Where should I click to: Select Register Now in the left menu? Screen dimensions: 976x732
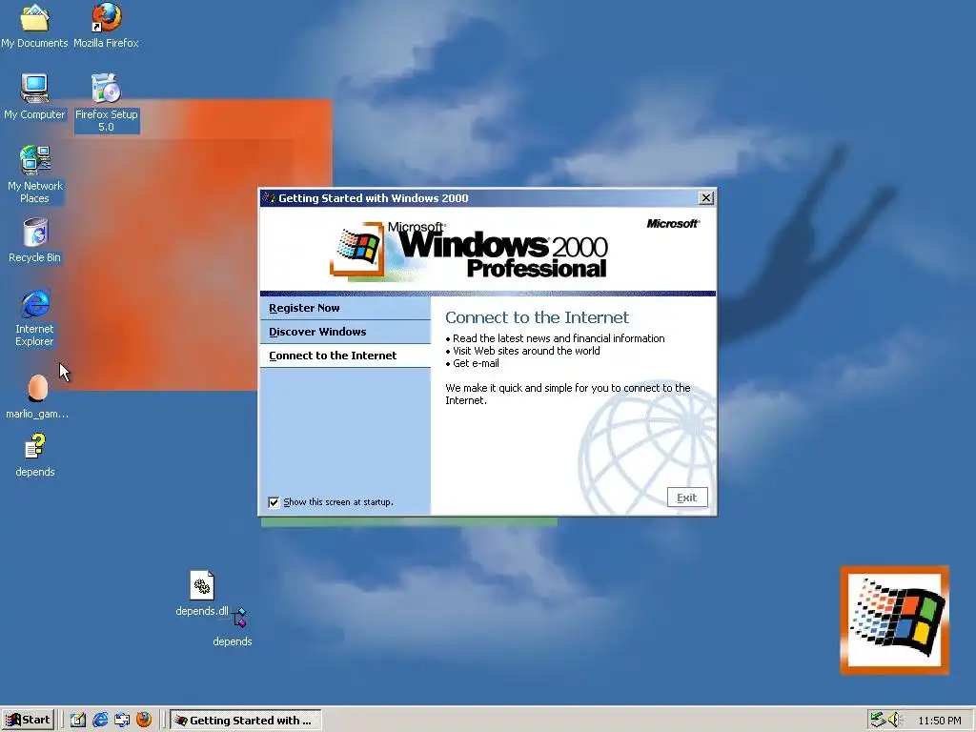click(x=345, y=308)
